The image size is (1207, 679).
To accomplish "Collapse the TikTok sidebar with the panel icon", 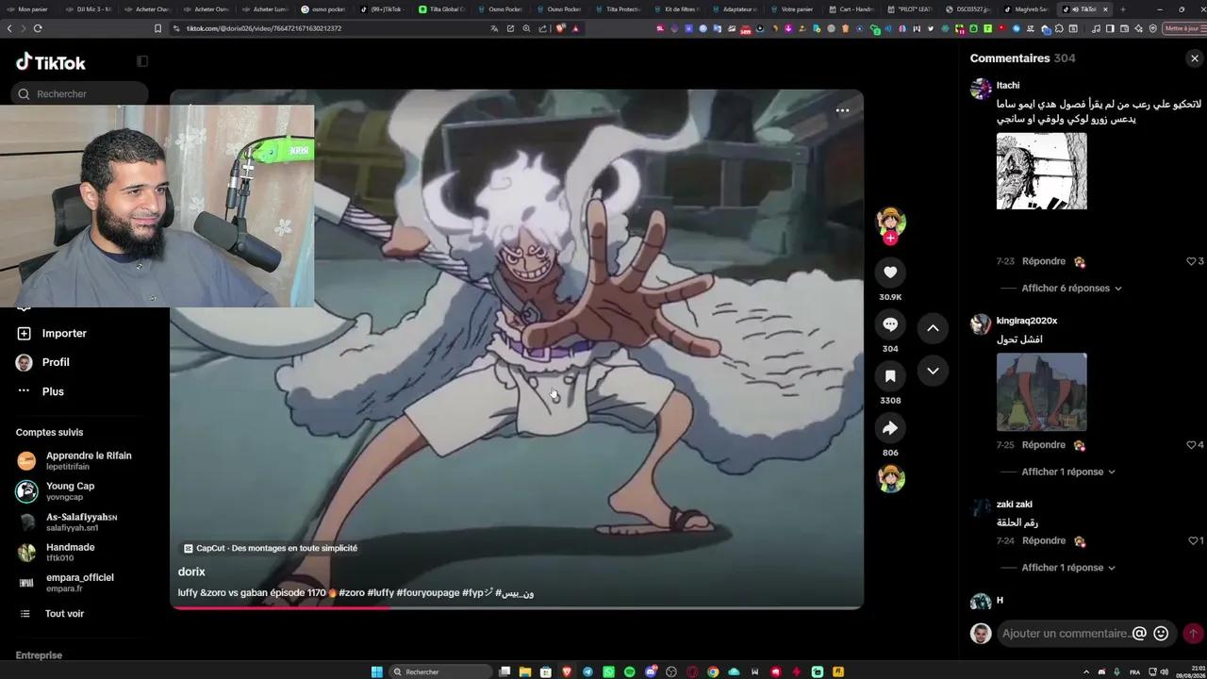I will tap(142, 61).
